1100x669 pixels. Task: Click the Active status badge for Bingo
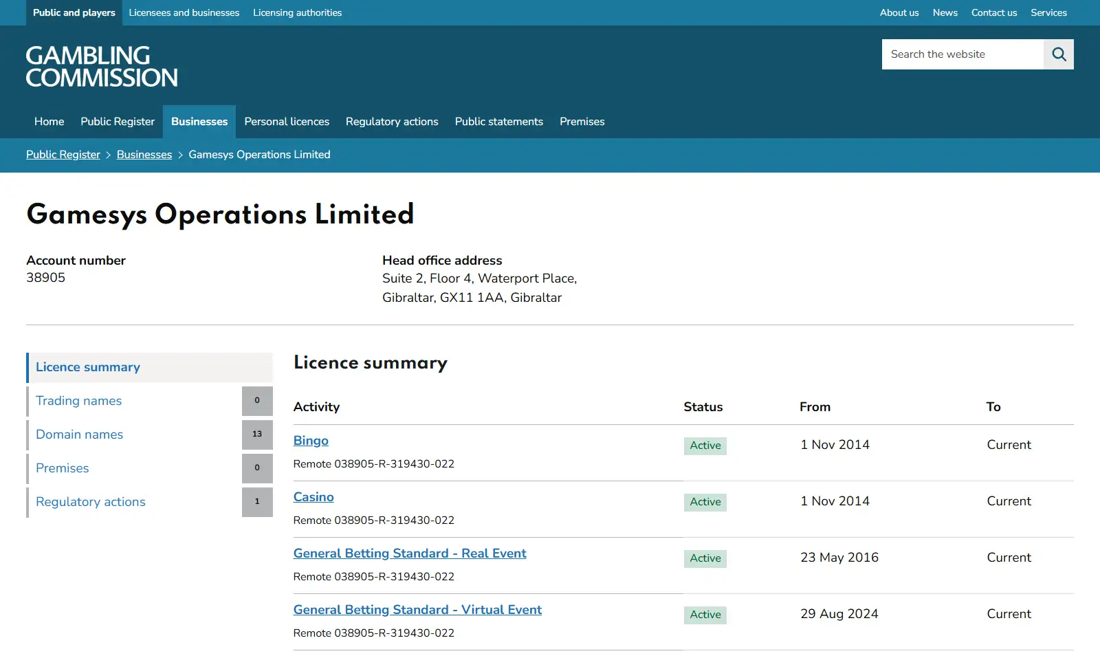tap(705, 446)
